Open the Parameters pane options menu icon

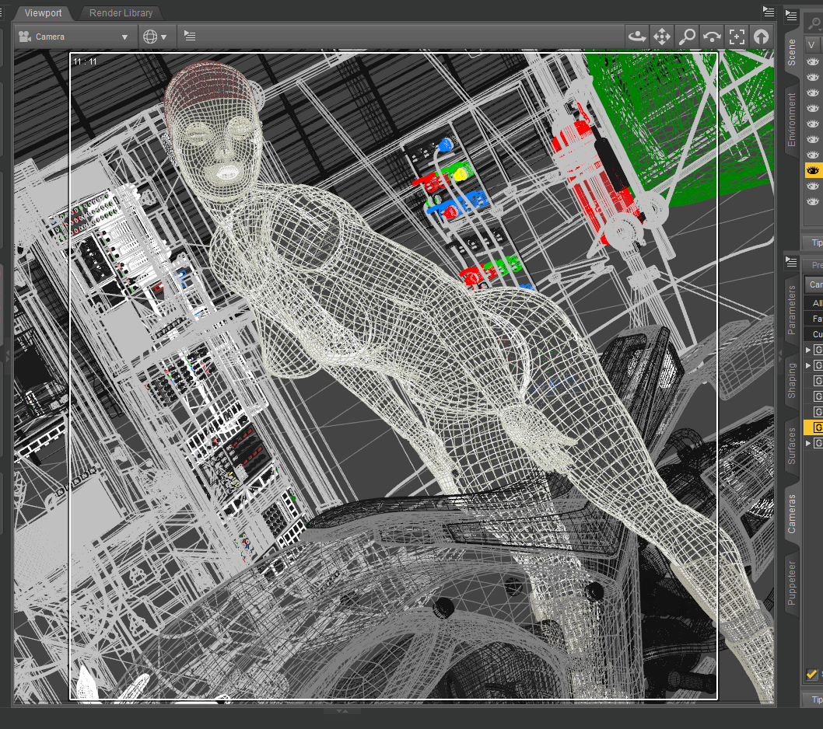[791, 262]
